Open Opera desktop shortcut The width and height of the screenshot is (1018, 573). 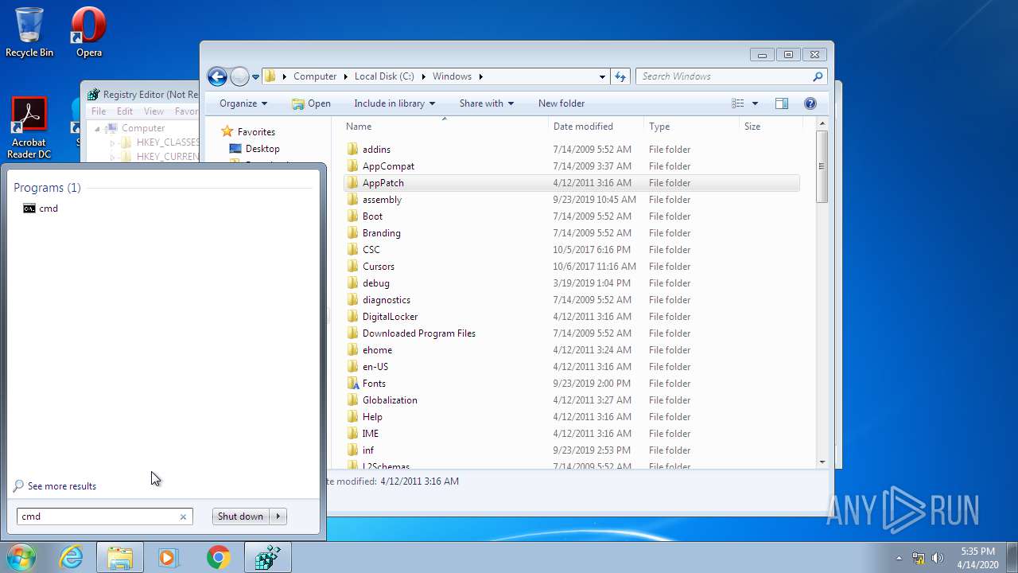click(89, 33)
